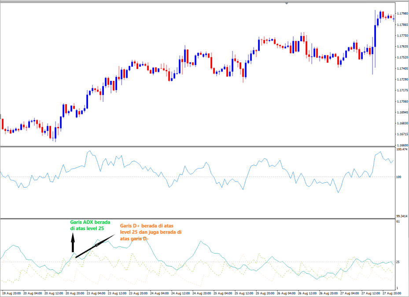409x297 pixels.
Task: Click the 1.17520 price axis label
Action: (x=402, y=57)
